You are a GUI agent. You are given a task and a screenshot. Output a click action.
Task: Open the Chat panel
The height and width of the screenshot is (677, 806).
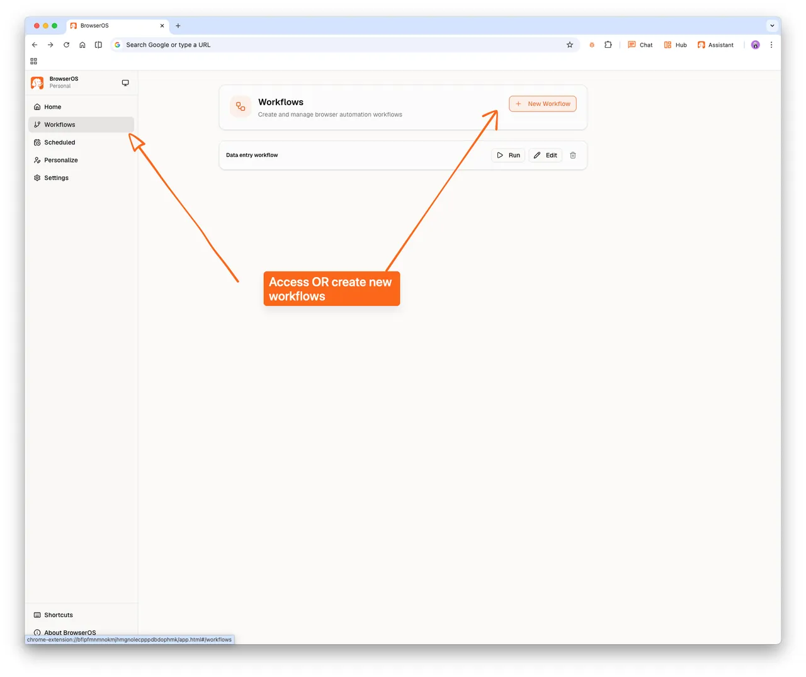[x=640, y=45]
